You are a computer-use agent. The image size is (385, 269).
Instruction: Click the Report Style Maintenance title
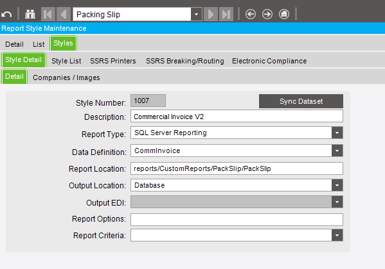coord(44,28)
